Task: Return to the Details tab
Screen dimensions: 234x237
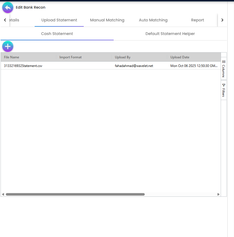Action: coord(13,20)
